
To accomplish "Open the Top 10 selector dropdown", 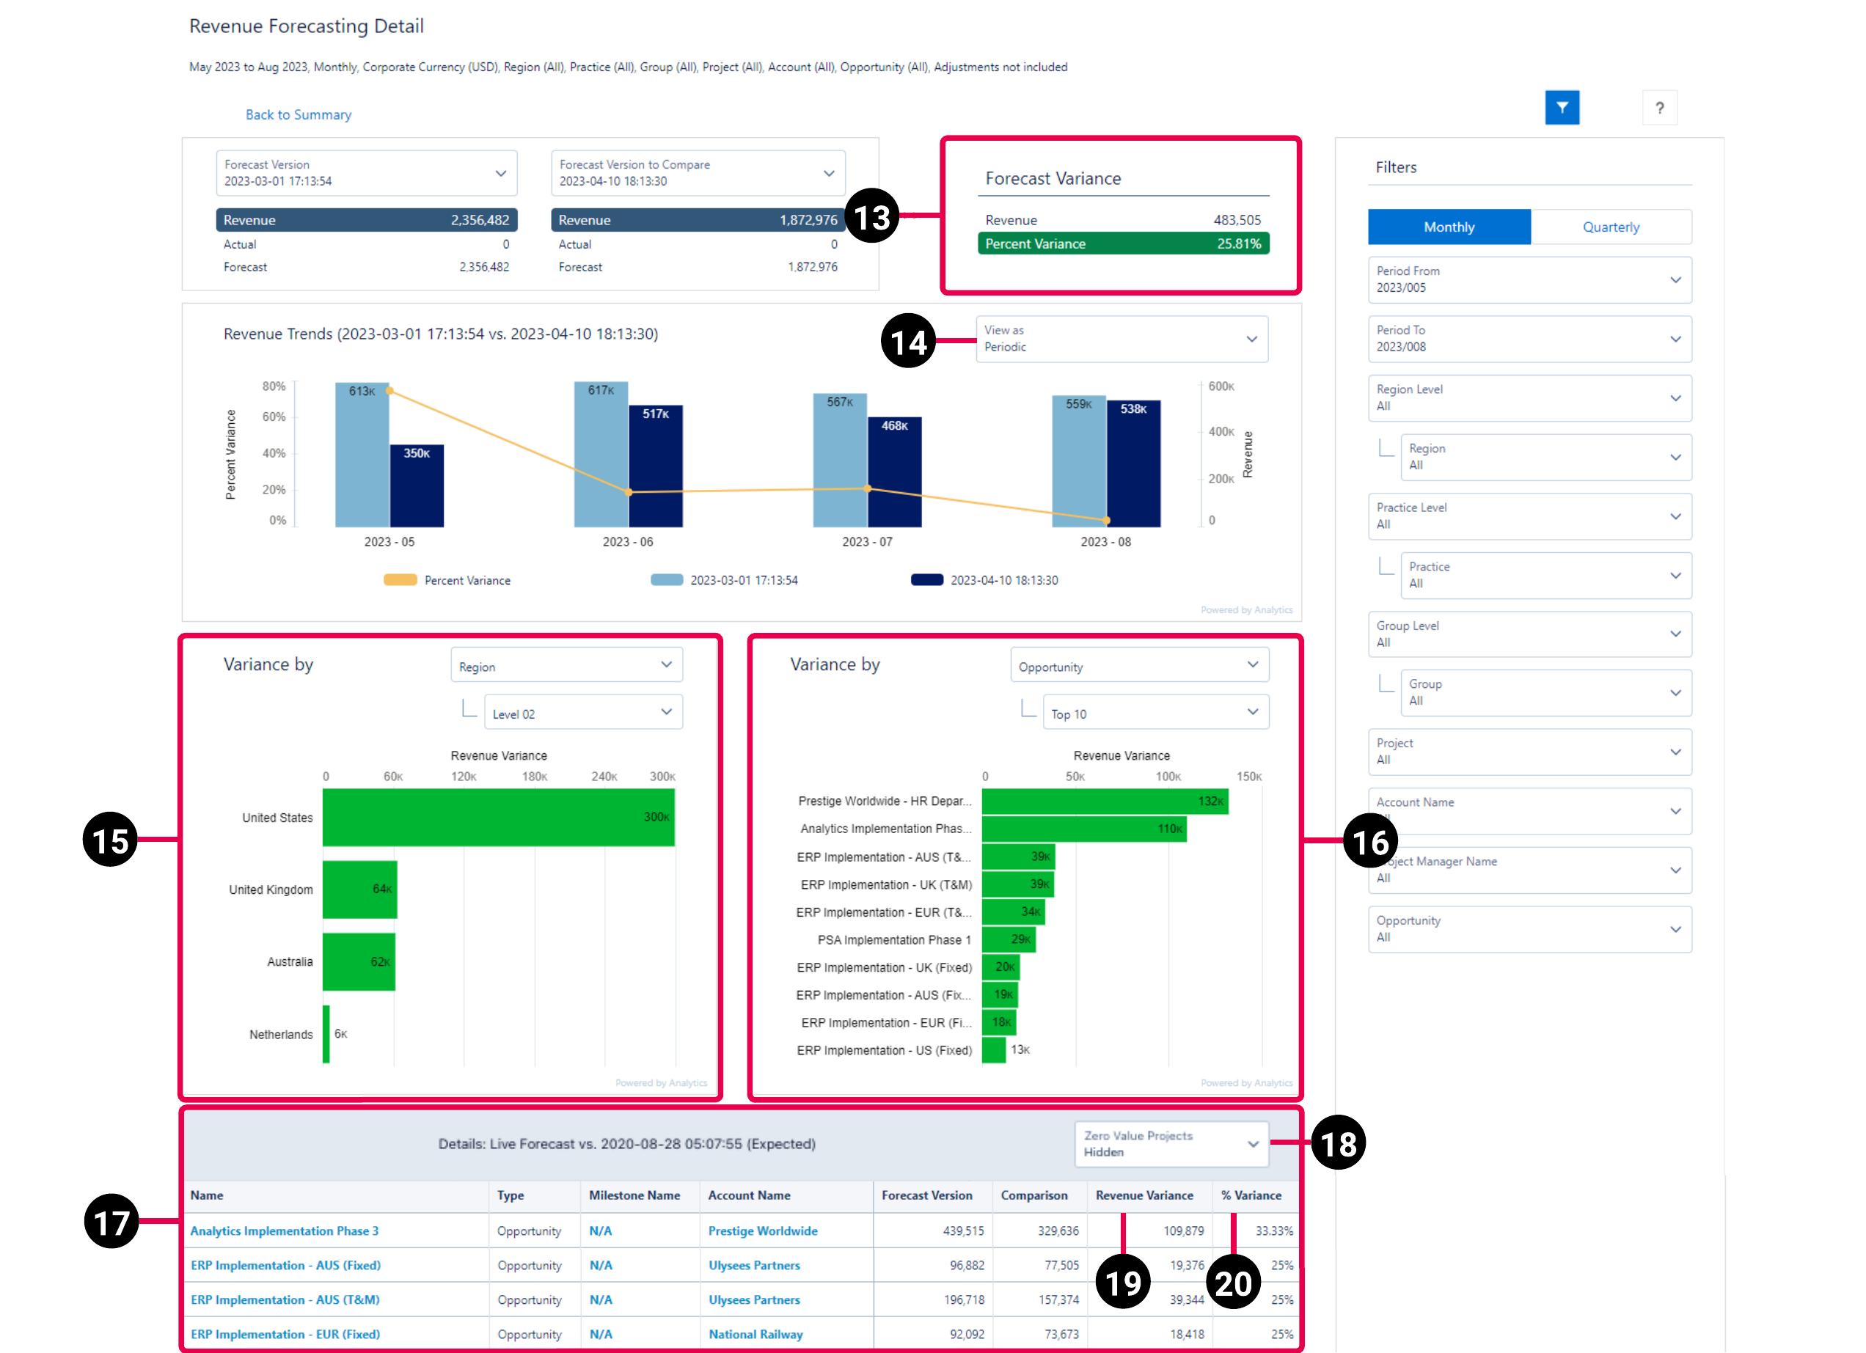I will [1155, 711].
